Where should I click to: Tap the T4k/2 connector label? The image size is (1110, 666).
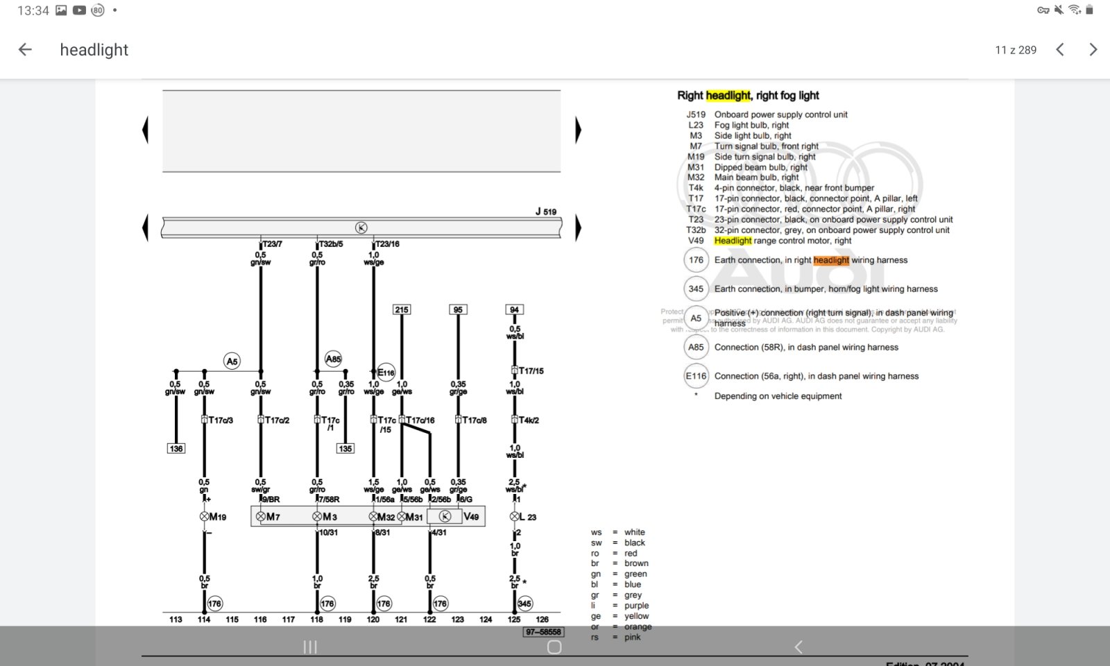(529, 420)
